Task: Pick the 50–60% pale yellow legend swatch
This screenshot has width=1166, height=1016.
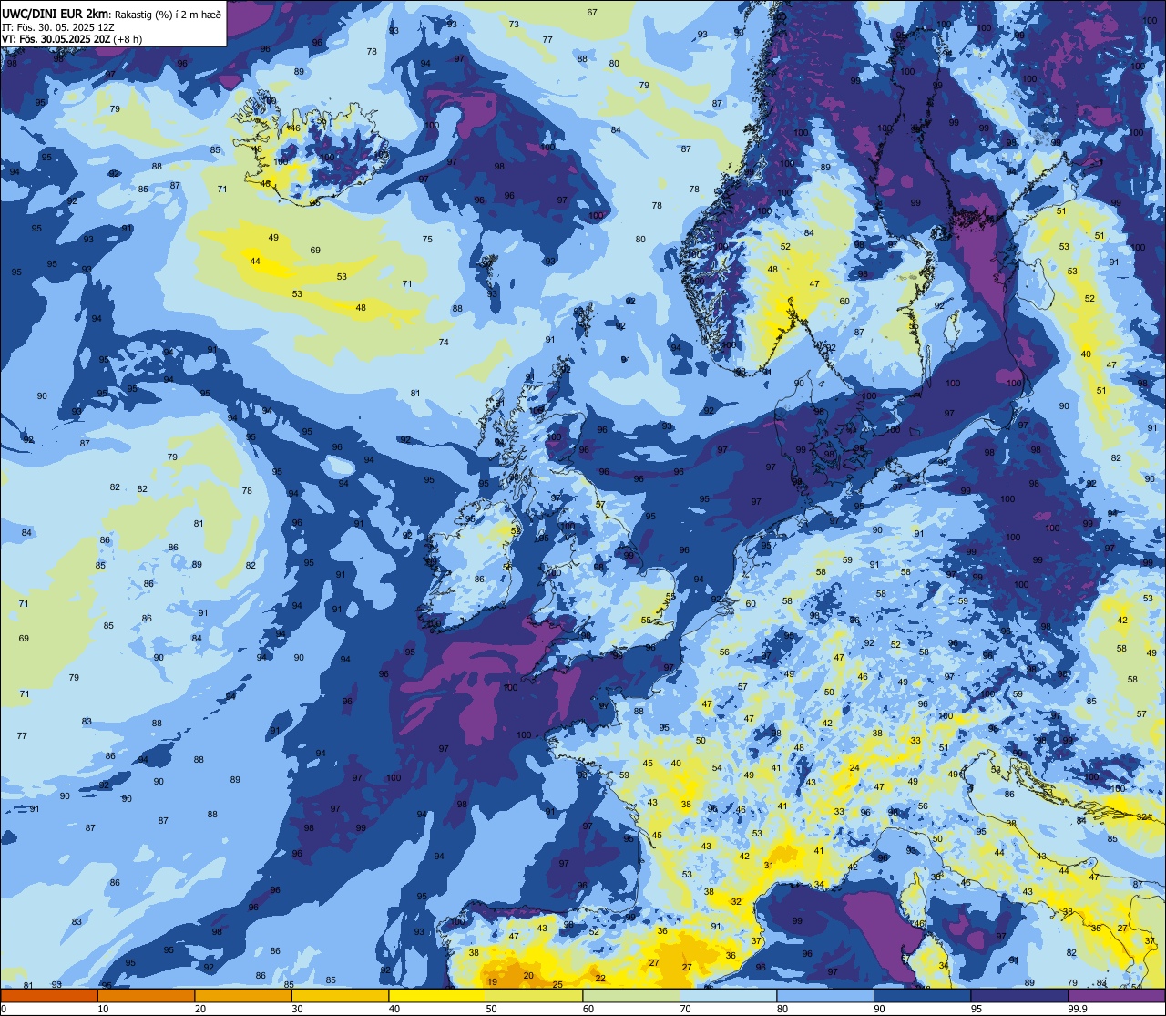Action: tap(534, 995)
